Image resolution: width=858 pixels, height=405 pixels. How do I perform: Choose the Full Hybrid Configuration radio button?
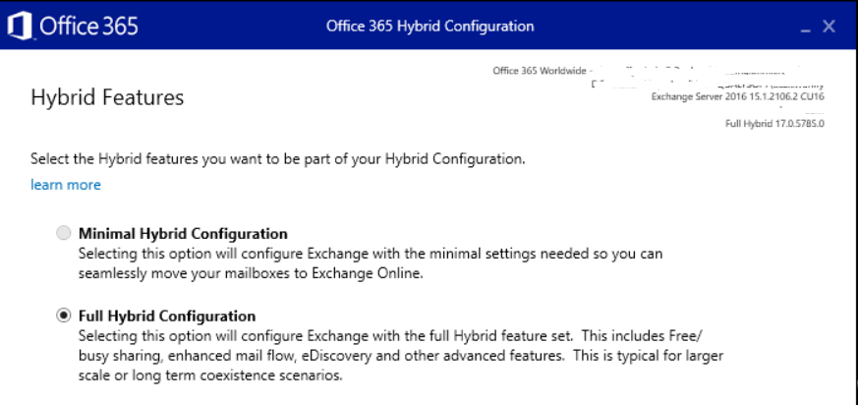[x=64, y=316]
